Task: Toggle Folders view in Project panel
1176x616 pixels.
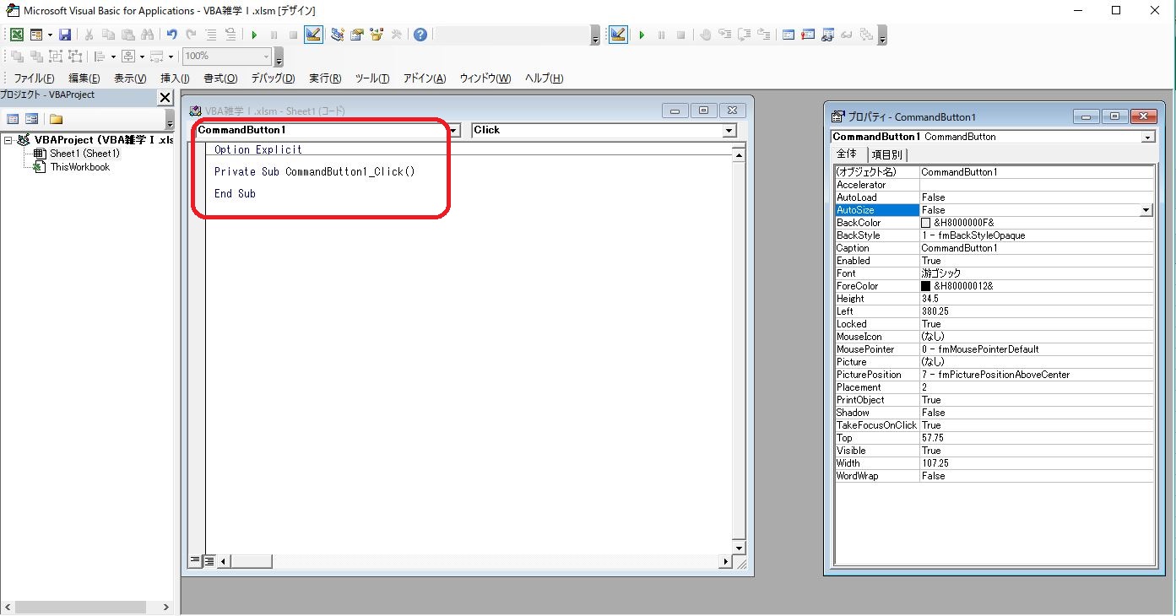Action: point(56,119)
